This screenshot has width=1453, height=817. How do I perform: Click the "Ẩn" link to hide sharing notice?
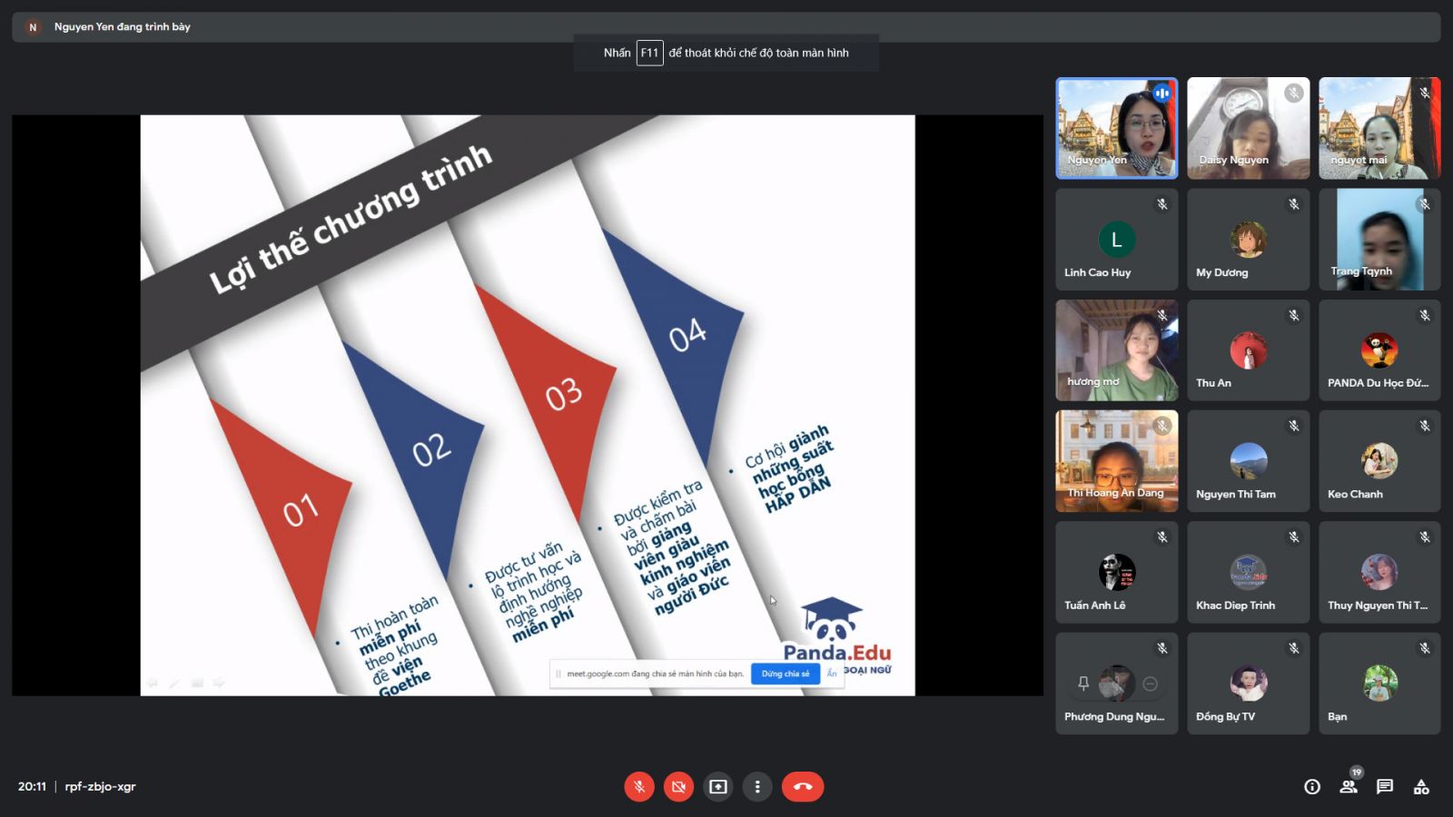[x=832, y=674]
